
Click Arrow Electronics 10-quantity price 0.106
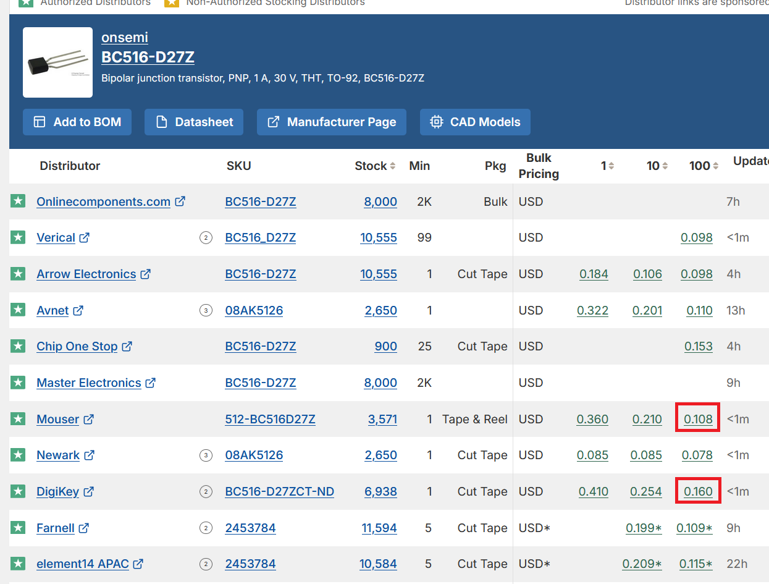coord(647,274)
